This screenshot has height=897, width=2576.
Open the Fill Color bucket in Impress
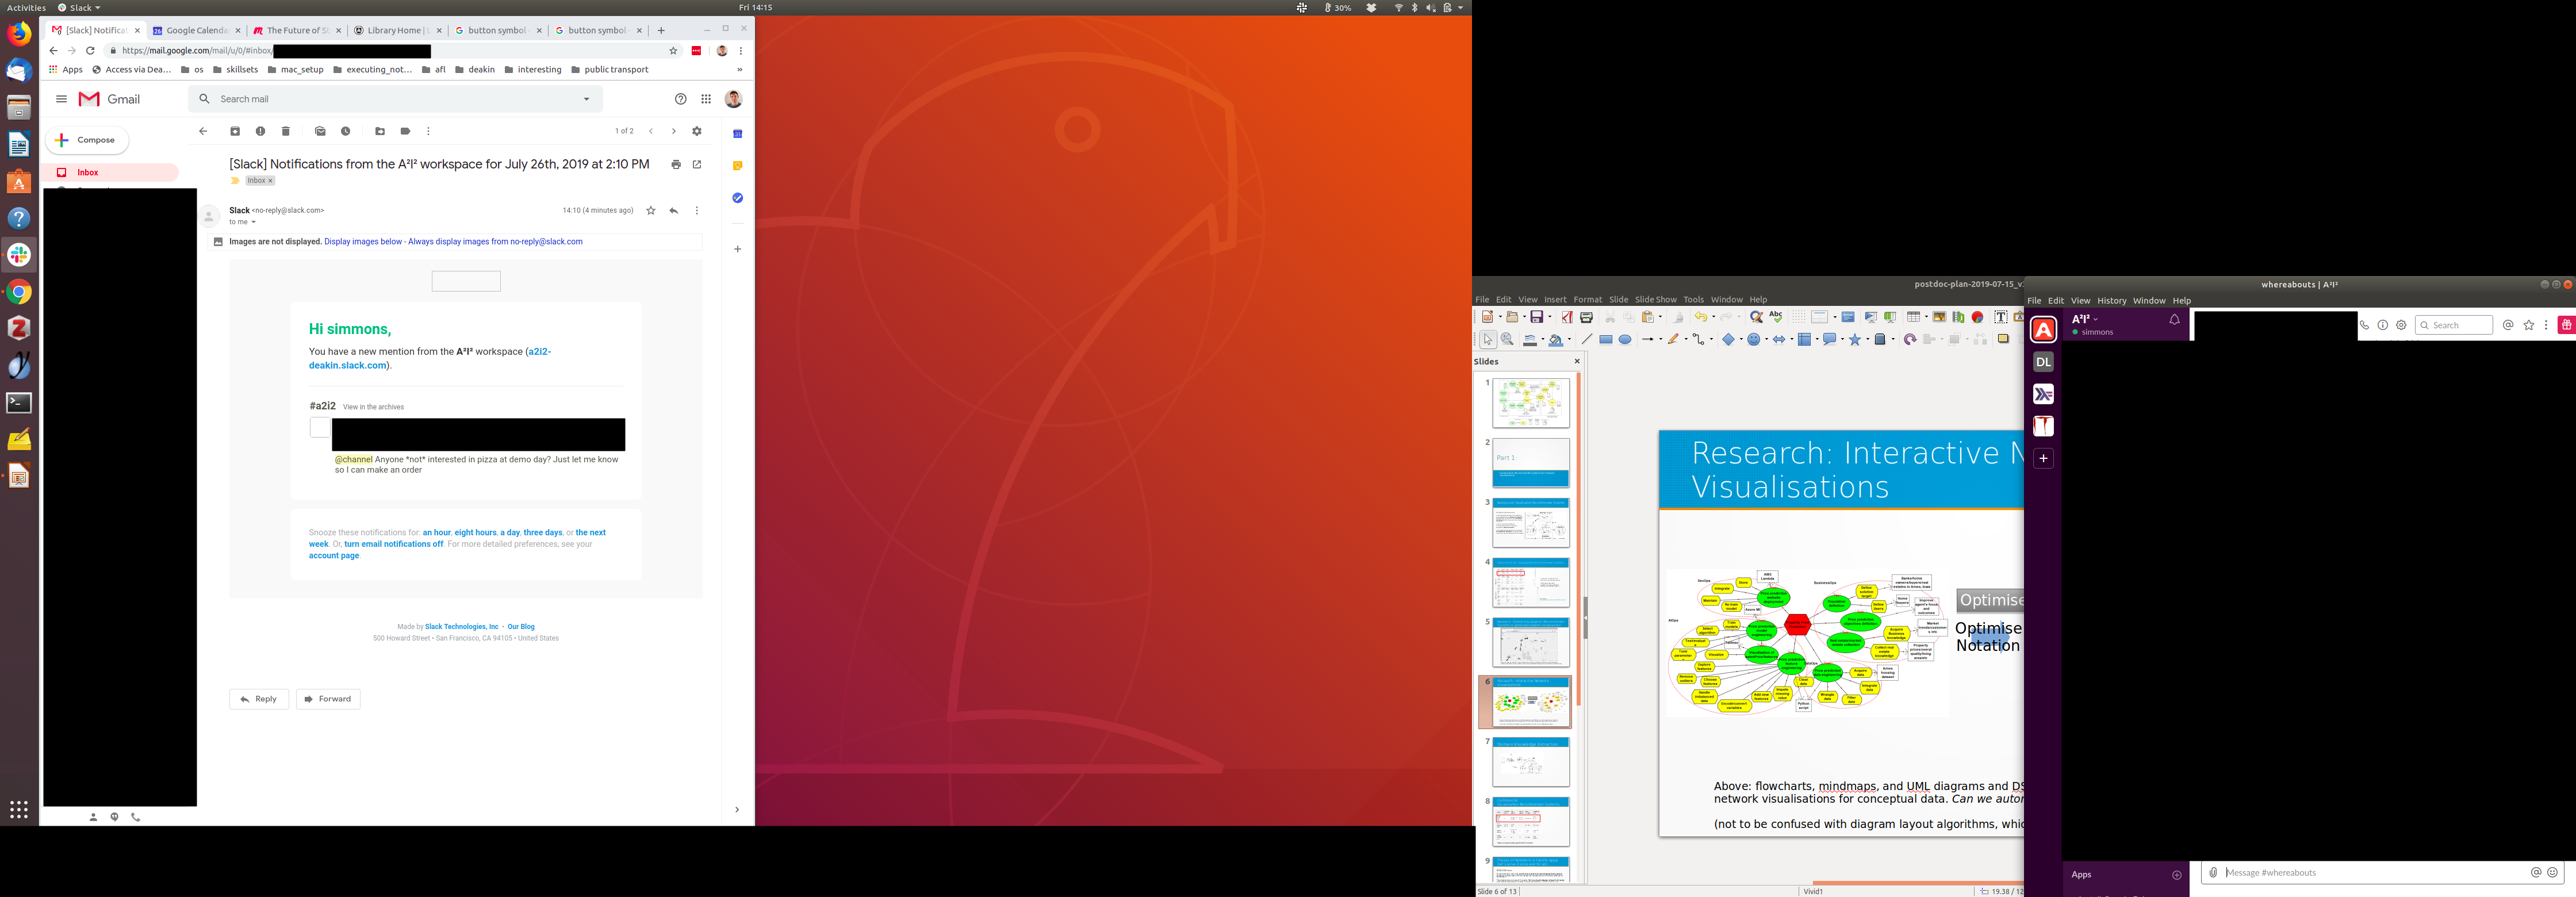pos(1556,340)
